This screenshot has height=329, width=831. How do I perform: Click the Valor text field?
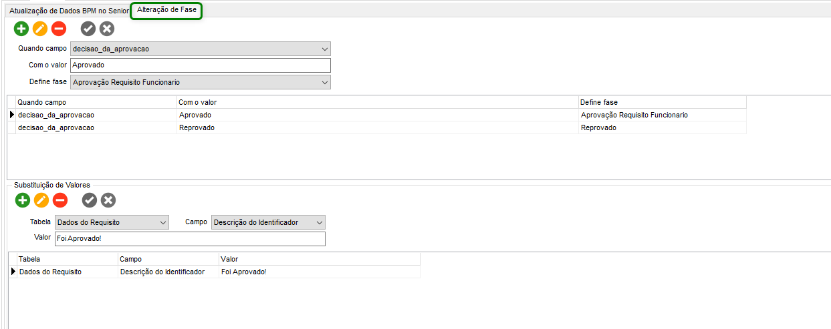click(x=190, y=239)
